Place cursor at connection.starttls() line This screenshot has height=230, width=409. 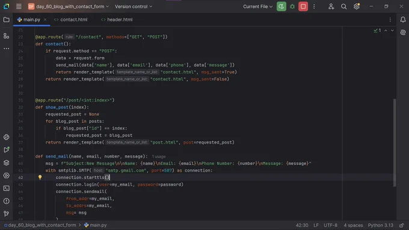82,177
